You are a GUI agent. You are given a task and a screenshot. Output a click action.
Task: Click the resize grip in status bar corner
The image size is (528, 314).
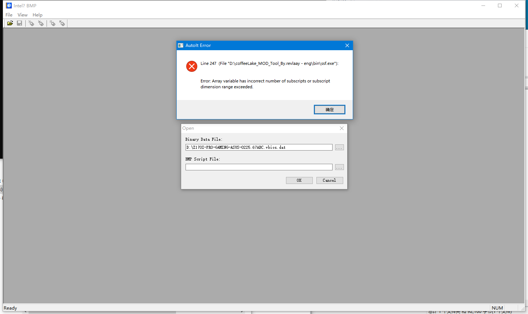522,309
